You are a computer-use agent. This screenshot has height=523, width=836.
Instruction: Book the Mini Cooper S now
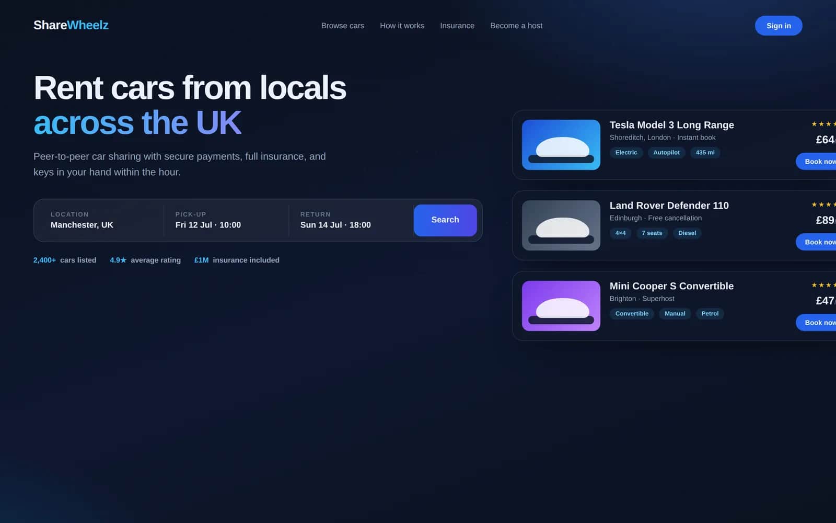pyautogui.click(x=816, y=323)
